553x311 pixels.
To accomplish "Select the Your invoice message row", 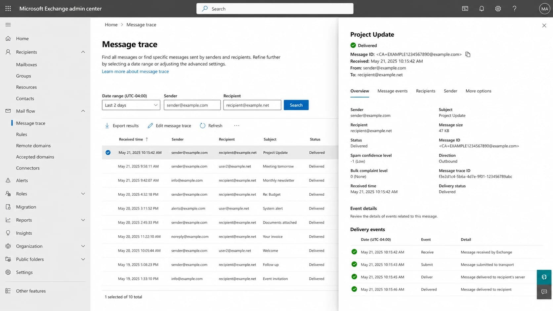I will (220, 237).
